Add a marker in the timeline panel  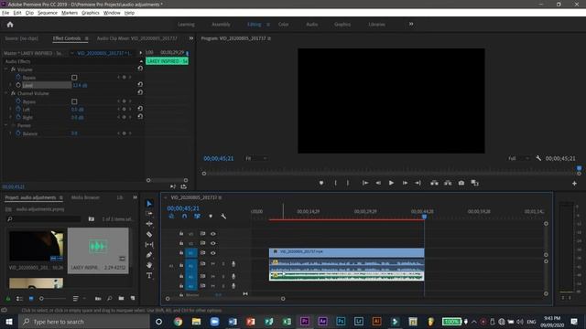(211, 217)
